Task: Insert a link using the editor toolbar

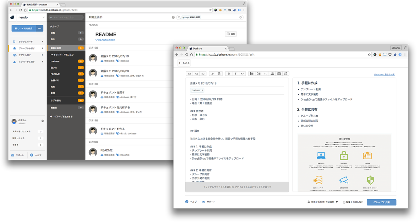Action: 212,73
